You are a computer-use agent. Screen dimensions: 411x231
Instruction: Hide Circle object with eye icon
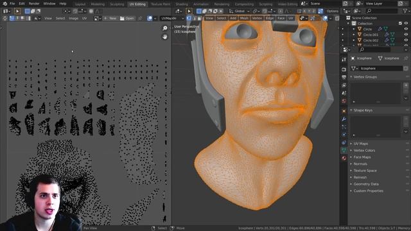(406, 29)
